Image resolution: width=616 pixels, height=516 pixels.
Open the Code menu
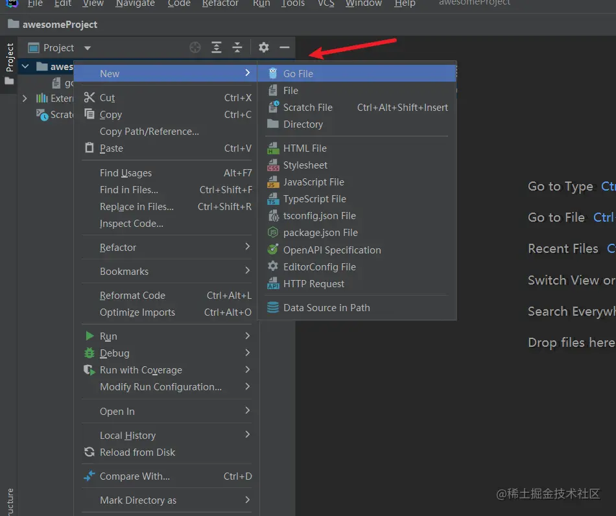[179, 3]
